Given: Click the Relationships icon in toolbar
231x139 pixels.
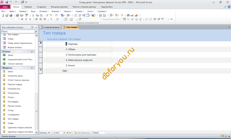Looking at the screenshot, I should coord(84,15).
